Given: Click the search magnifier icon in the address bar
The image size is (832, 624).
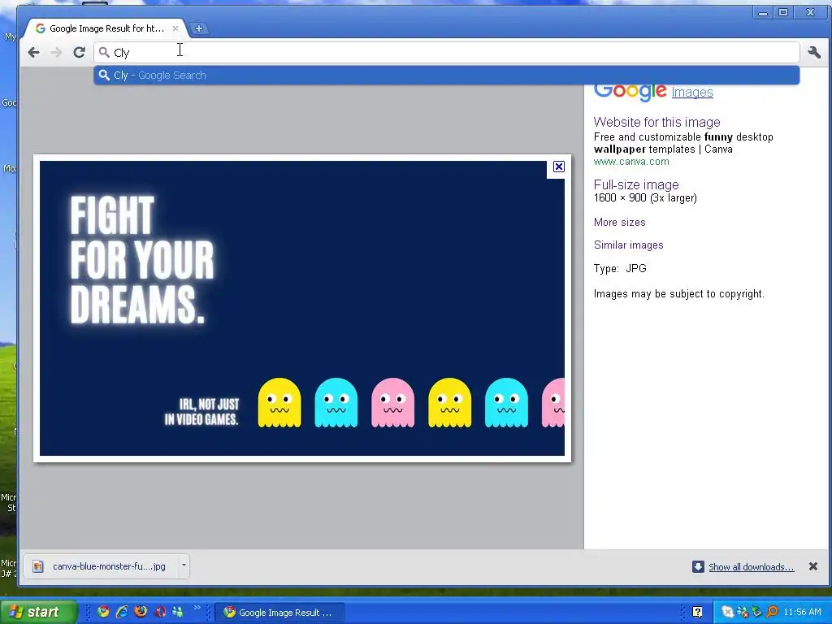Looking at the screenshot, I should tap(105, 52).
